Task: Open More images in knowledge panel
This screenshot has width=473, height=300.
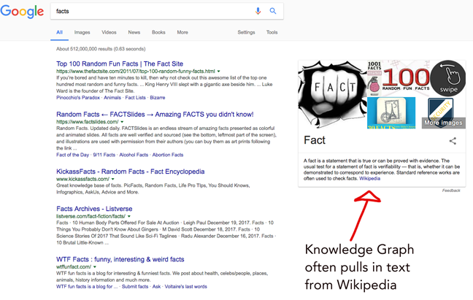Action: pyautogui.click(x=444, y=123)
